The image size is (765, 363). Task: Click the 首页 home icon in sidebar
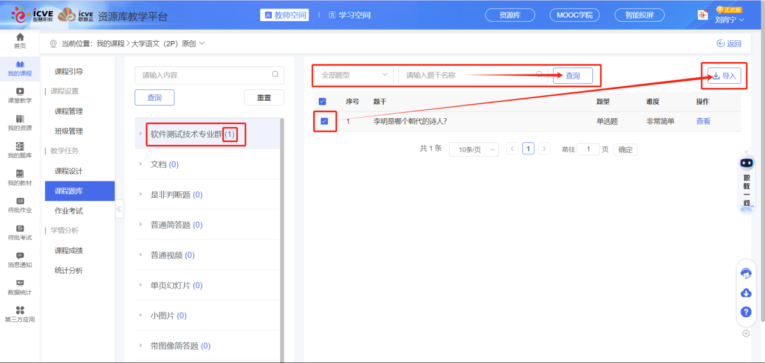[x=20, y=38]
